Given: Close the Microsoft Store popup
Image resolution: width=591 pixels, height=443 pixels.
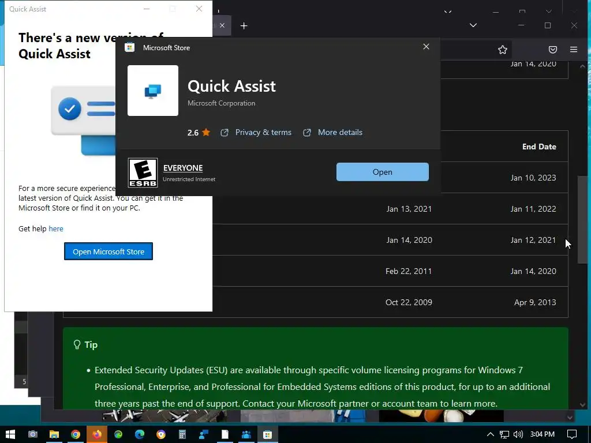Looking at the screenshot, I should coord(426,46).
